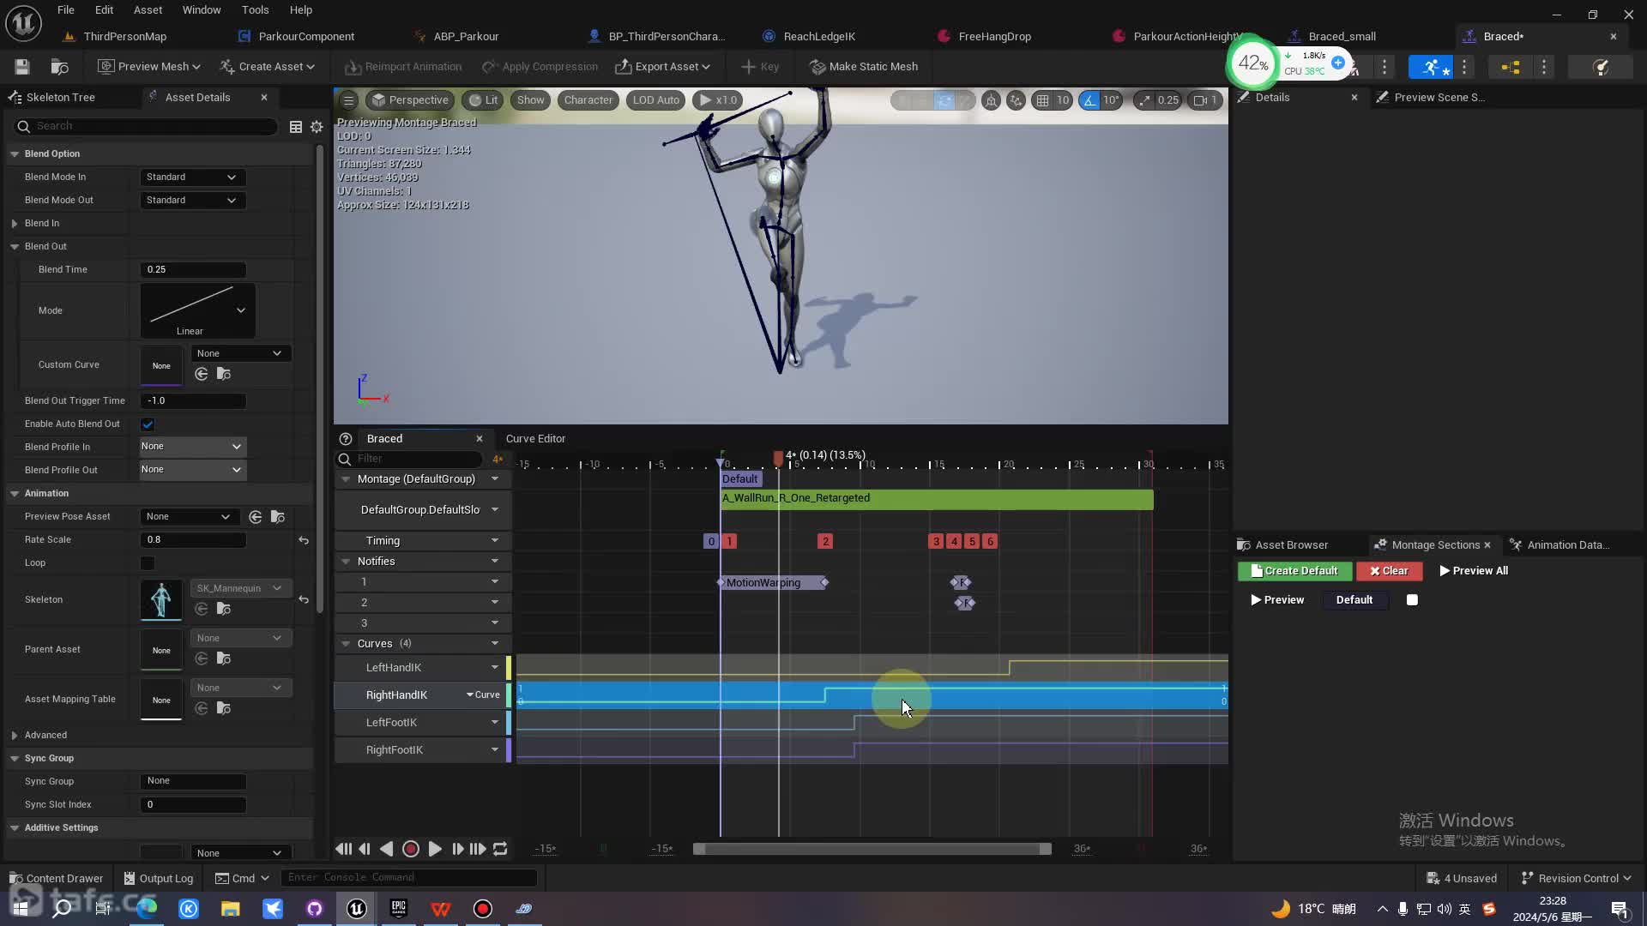Toggle the surface snapping icon in the viewport
The width and height of the screenshot is (1647, 926).
1016,100
